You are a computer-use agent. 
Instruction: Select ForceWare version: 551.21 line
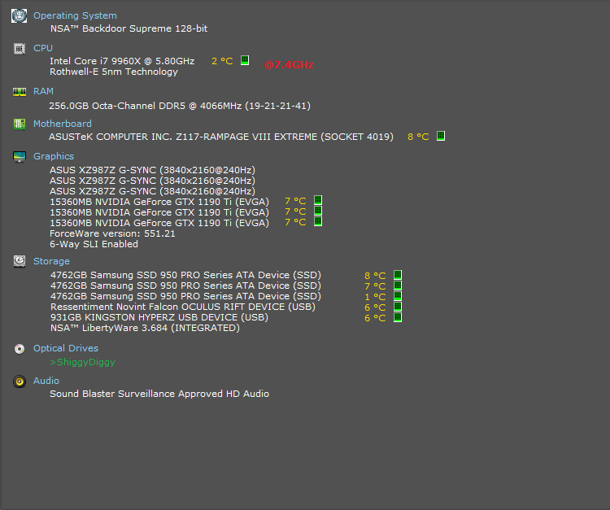[x=112, y=233]
